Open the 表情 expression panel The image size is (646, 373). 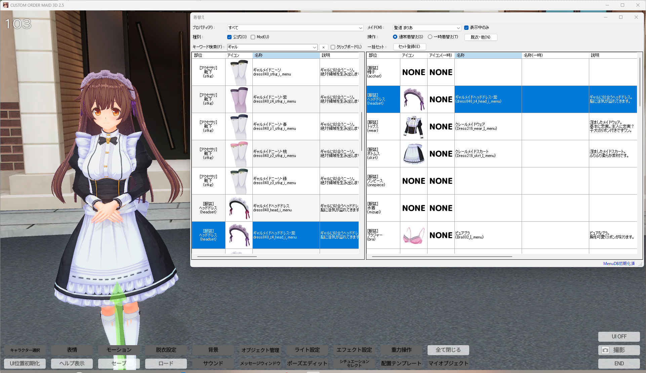point(72,350)
